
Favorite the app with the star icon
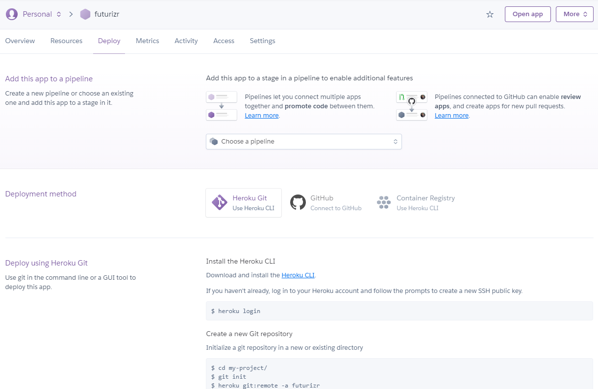(490, 14)
